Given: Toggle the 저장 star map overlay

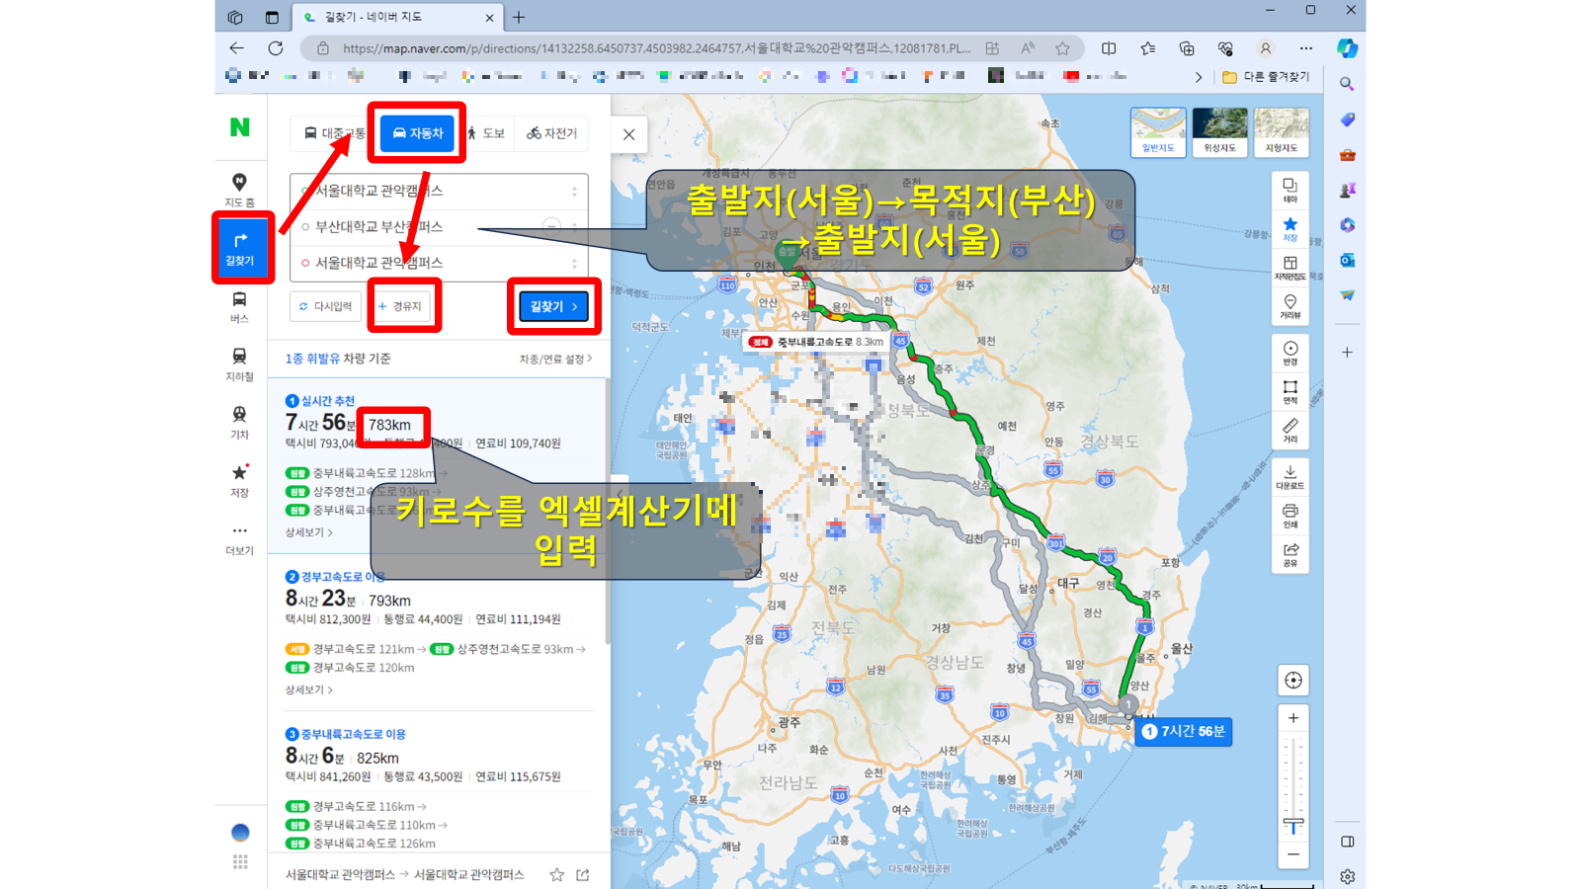Looking at the screenshot, I should tap(1290, 228).
